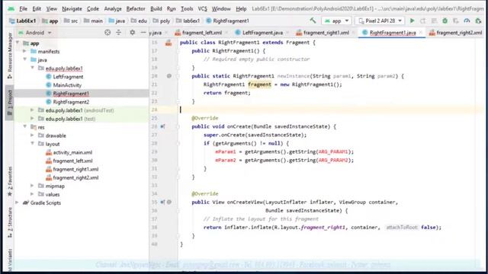Collapse the app module node

(18, 43)
